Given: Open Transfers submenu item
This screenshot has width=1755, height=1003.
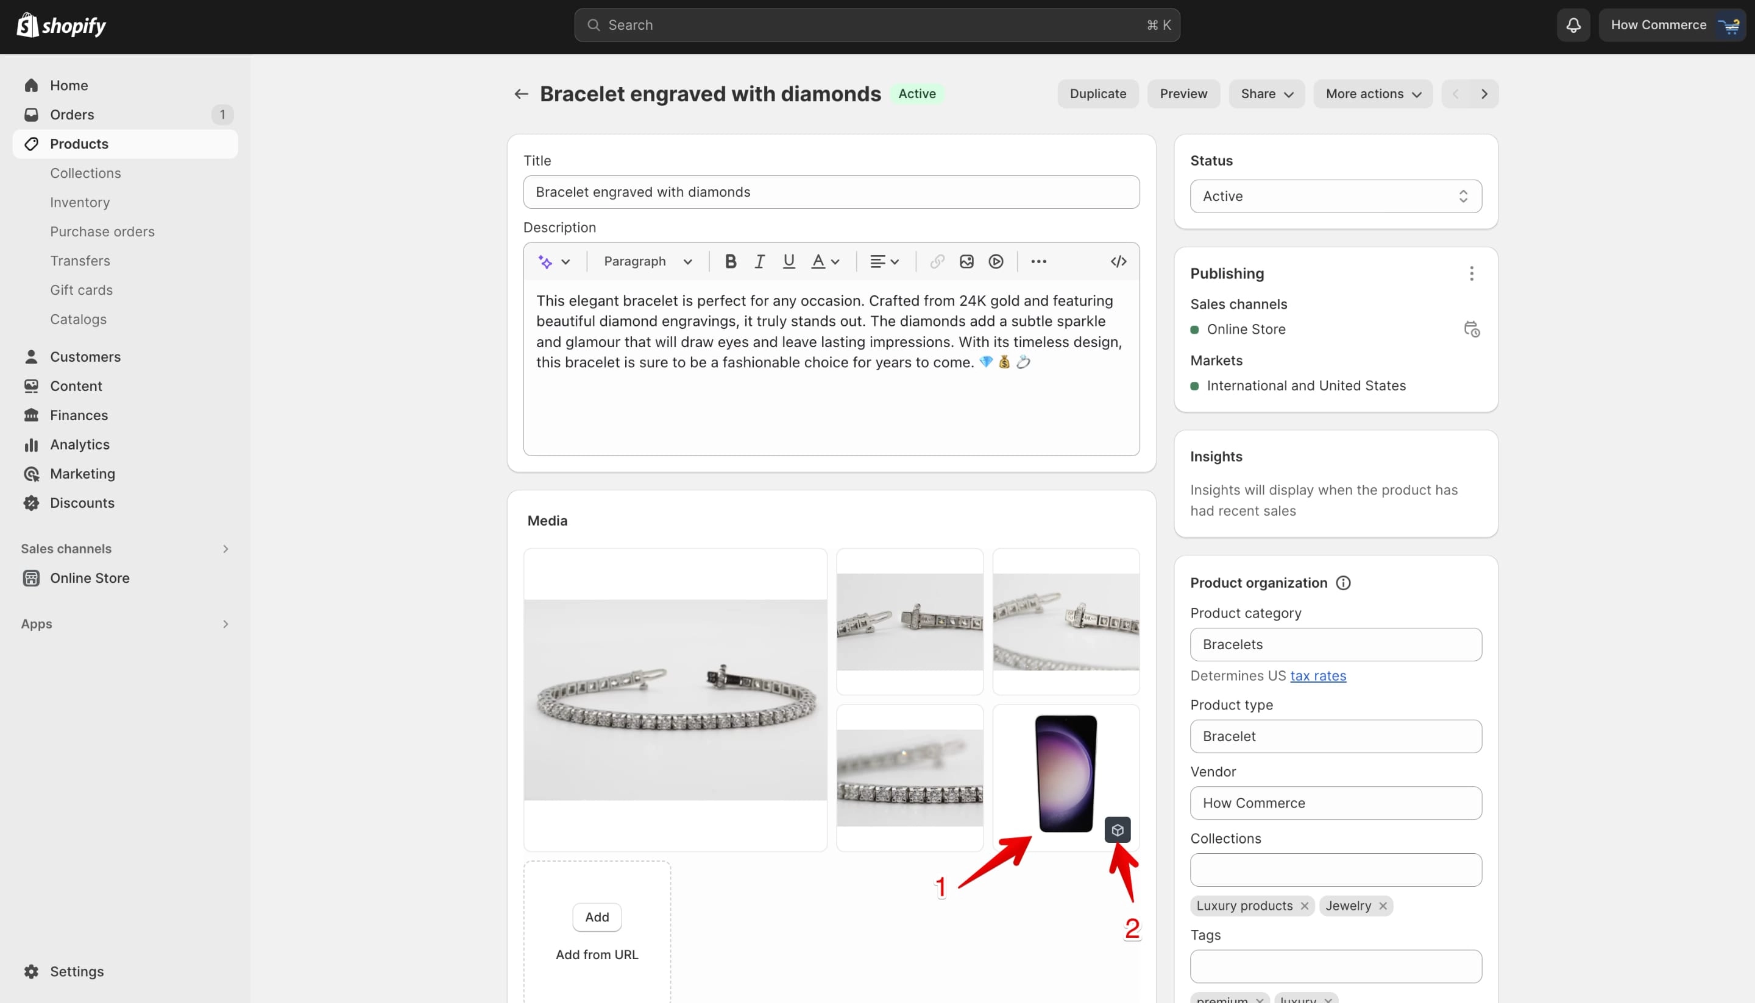Looking at the screenshot, I should pos(80,261).
